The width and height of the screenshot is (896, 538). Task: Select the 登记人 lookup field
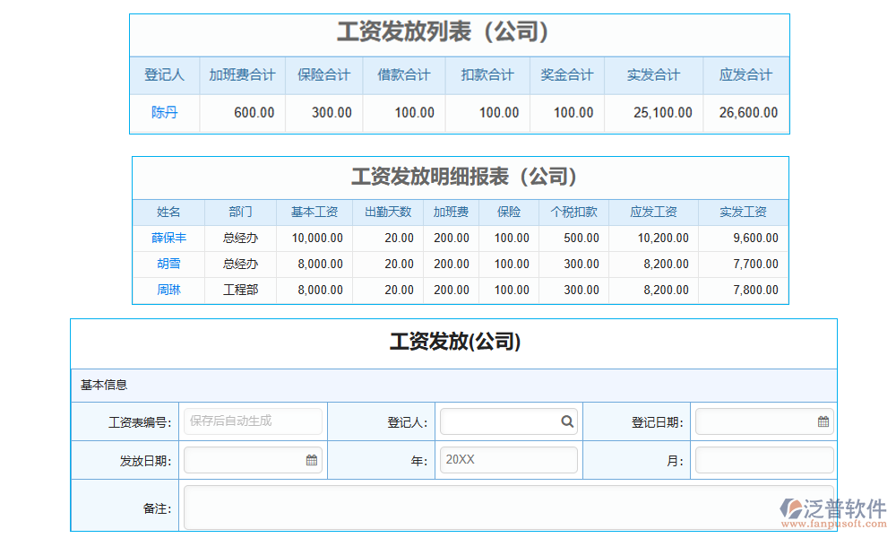point(498,421)
